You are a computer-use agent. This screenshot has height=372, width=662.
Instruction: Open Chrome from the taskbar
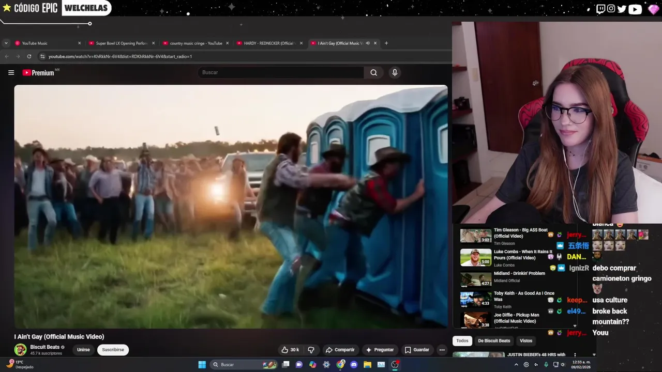[x=340, y=365]
